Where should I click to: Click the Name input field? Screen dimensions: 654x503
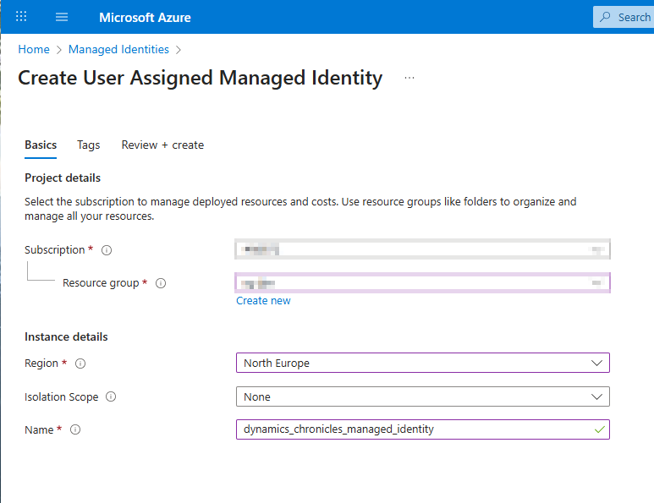[x=415, y=429]
